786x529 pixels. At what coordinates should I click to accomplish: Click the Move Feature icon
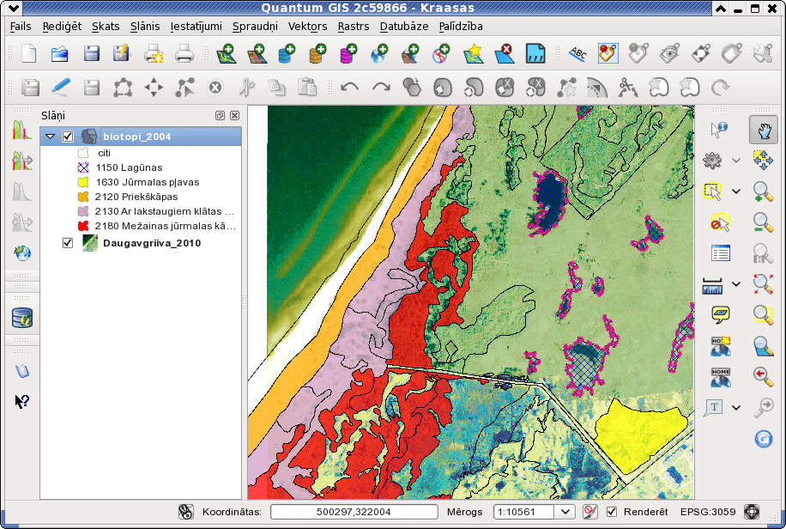(x=154, y=88)
